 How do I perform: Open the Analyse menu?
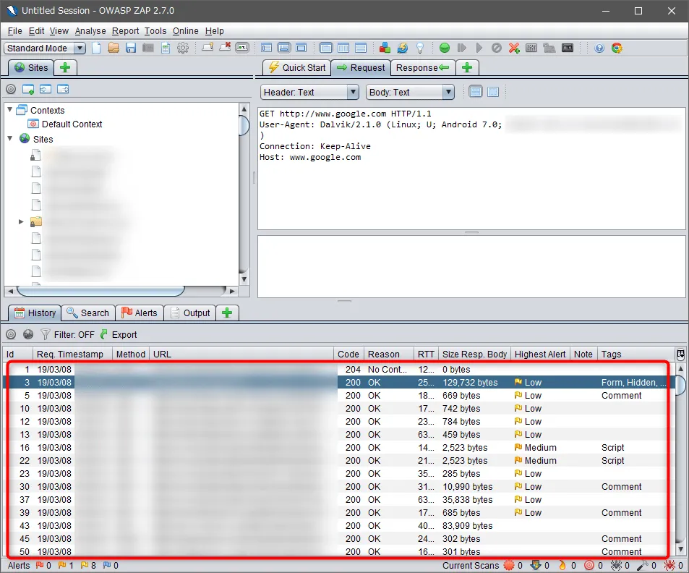pyautogui.click(x=90, y=31)
